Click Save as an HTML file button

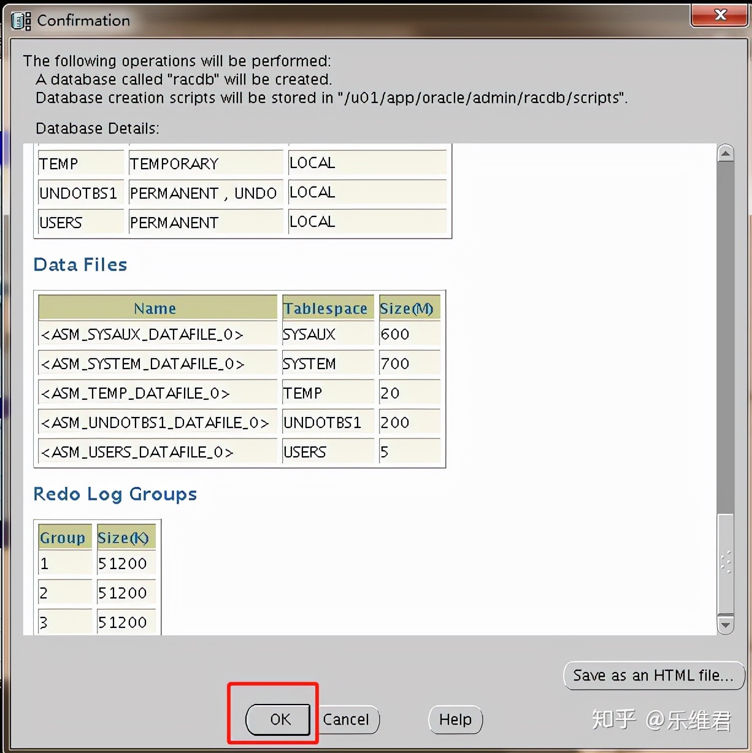[653, 676]
